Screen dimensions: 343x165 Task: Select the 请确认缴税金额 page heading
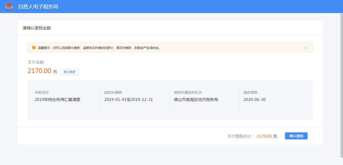pos(37,28)
